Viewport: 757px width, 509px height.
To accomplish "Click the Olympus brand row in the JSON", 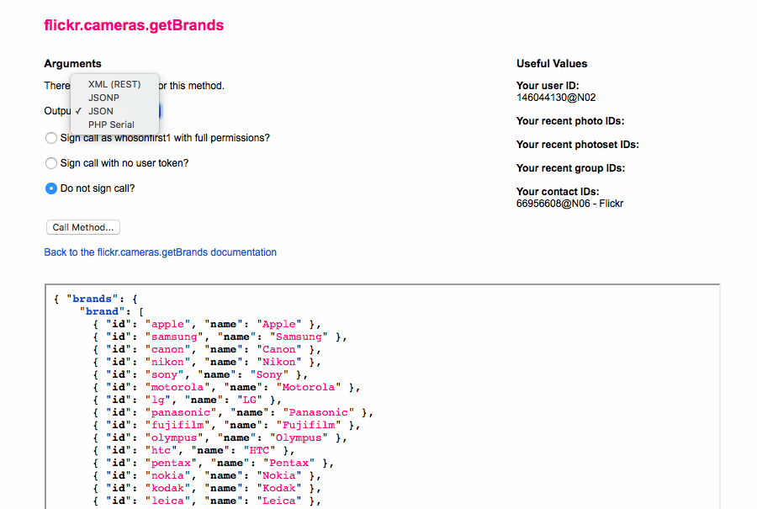I will tap(220, 437).
